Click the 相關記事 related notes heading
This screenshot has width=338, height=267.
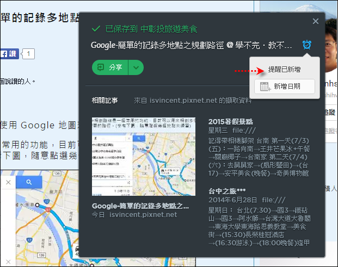pyautogui.click(x=105, y=101)
